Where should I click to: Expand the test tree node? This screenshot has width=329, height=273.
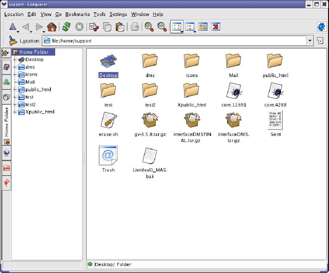15,97
